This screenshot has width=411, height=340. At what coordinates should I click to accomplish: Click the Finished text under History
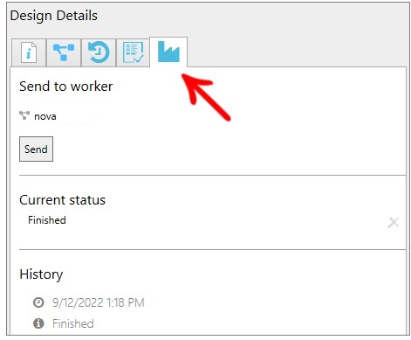tap(73, 323)
